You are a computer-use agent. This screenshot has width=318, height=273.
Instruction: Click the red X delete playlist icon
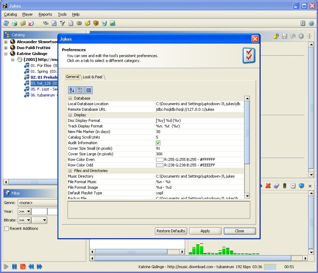click(x=268, y=186)
